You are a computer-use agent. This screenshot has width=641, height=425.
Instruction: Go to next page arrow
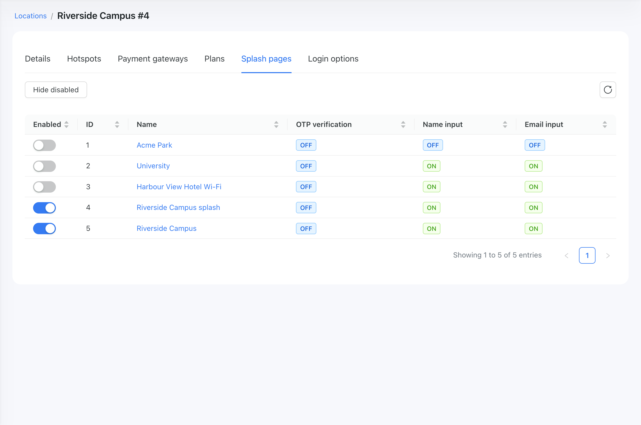coord(608,256)
